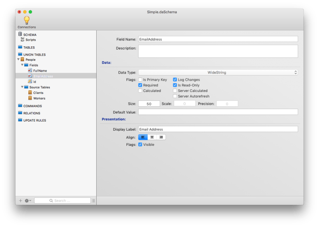The image size is (319, 227).
Task: Click the yellow minimize window button
Action: click(x=25, y=12)
